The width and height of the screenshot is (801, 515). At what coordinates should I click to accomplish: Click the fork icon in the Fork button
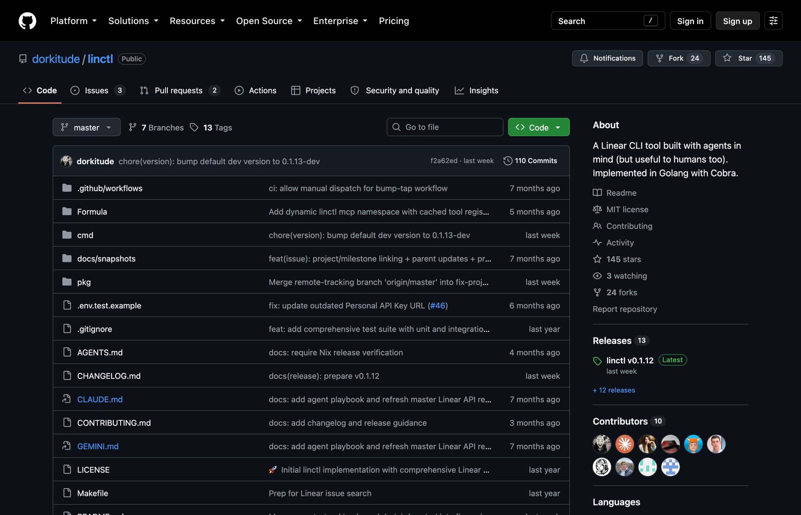coord(659,58)
